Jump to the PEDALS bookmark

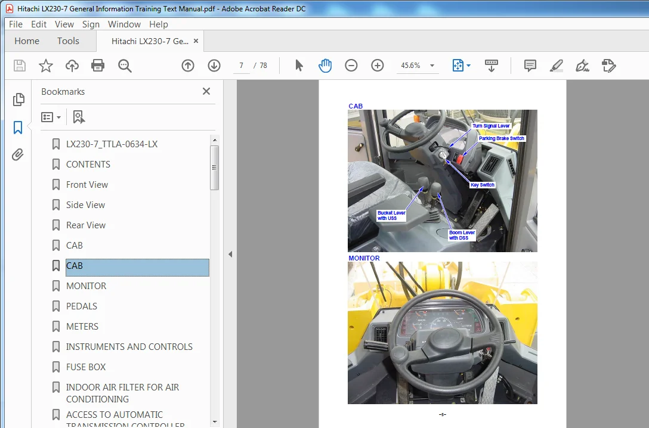(82, 306)
